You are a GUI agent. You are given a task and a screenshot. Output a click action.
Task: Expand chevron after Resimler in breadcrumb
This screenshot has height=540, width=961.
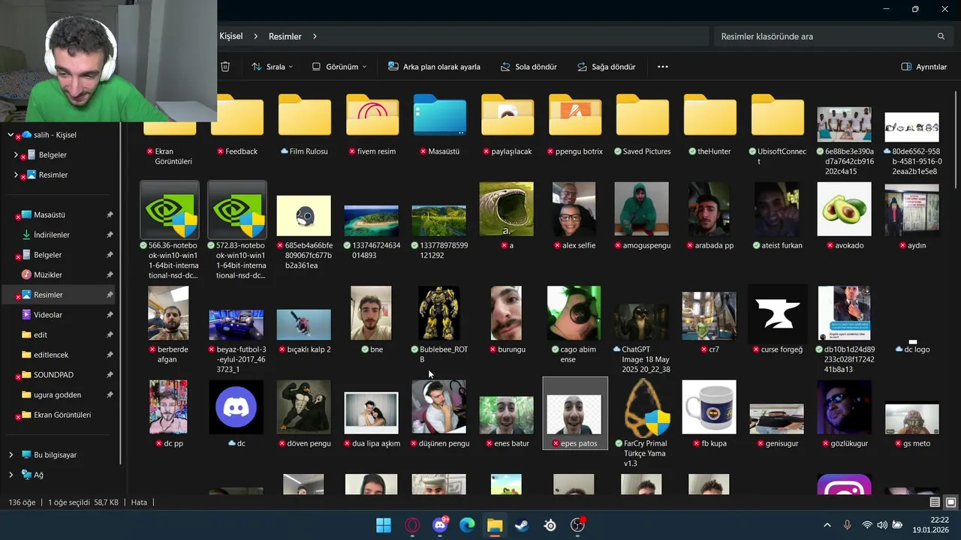(315, 36)
